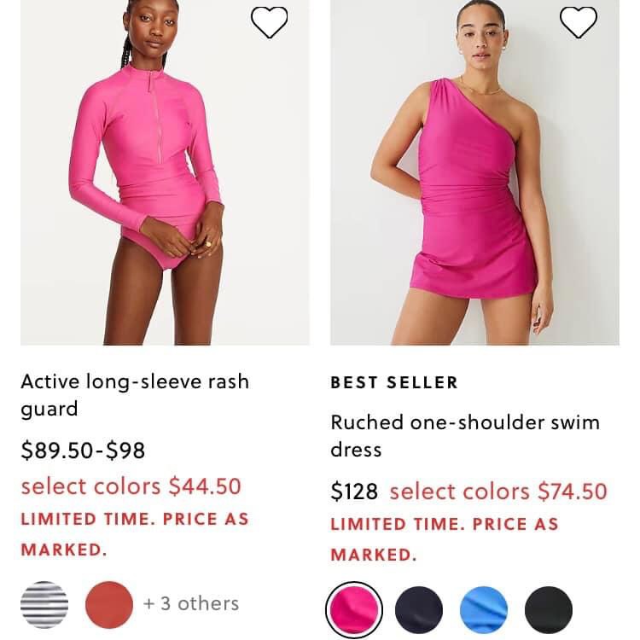Click the BEST SELLER badge label

pyautogui.click(x=394, y=382)
